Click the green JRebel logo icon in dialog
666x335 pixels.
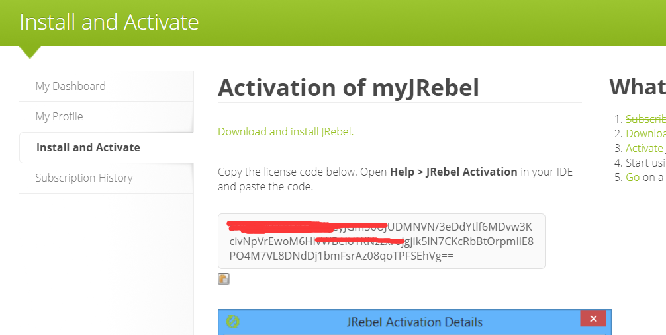pyautogui.click(x=232, y=322)
